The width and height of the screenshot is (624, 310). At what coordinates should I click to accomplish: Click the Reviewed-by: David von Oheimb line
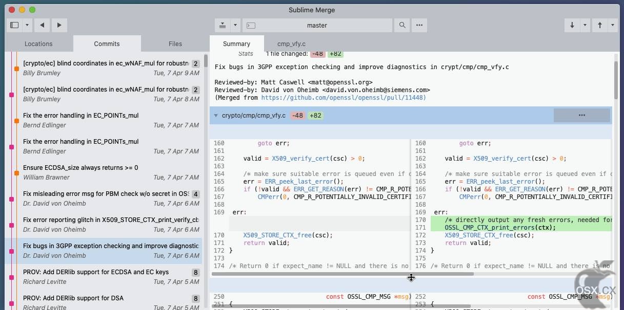(322, 90)
